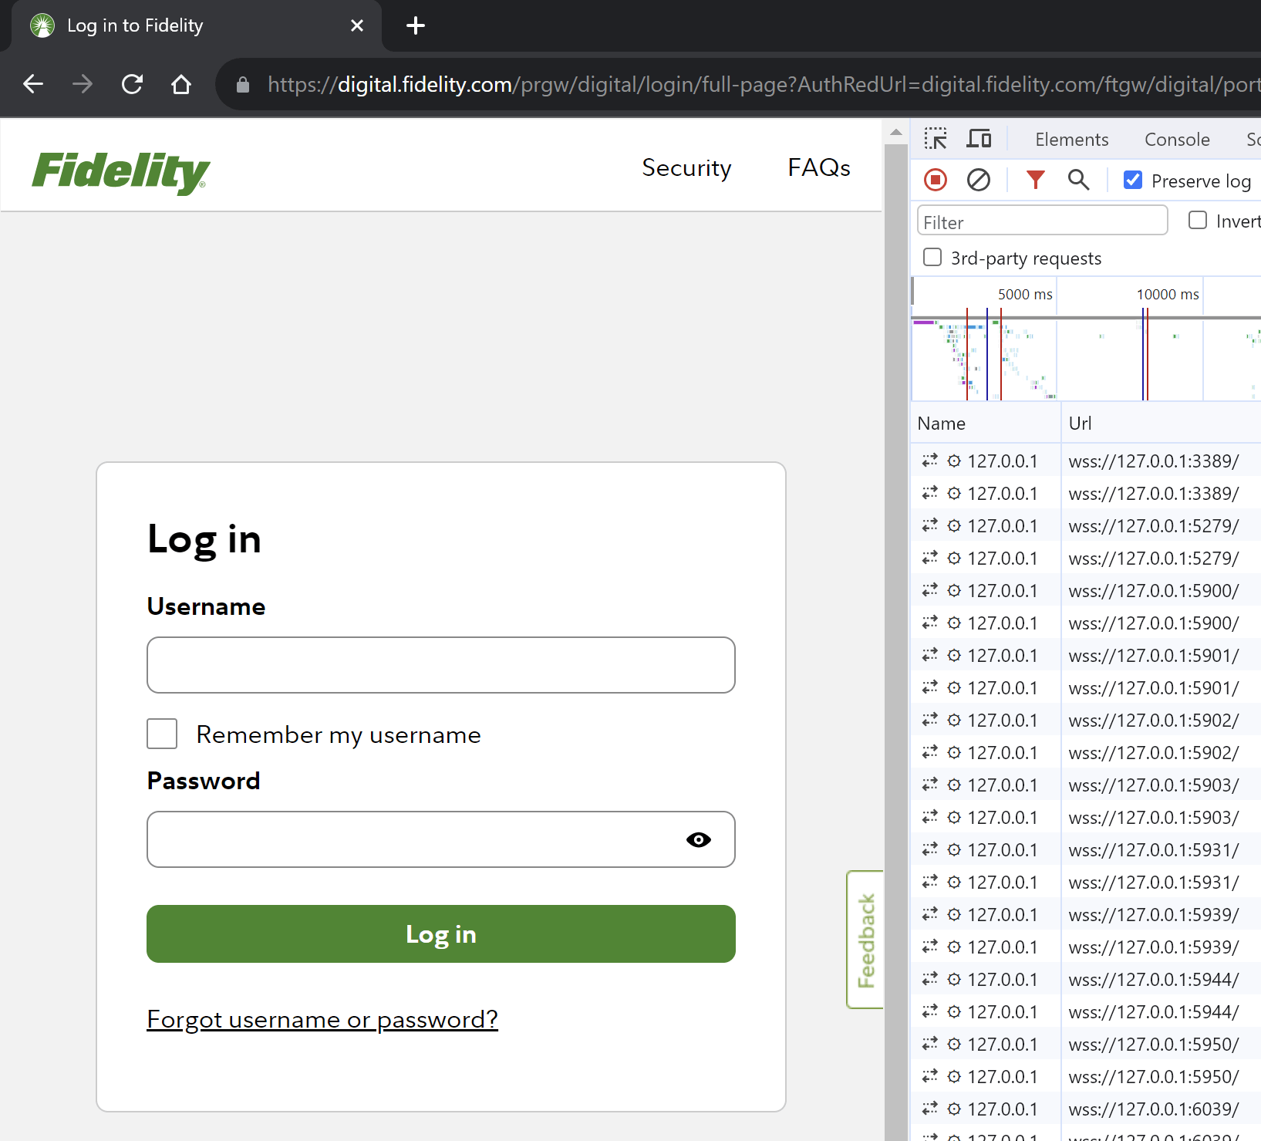Viewport: 1261px width, 1141px height.
Task: Sort requests by the Name column header
Action: coord(986,424)
